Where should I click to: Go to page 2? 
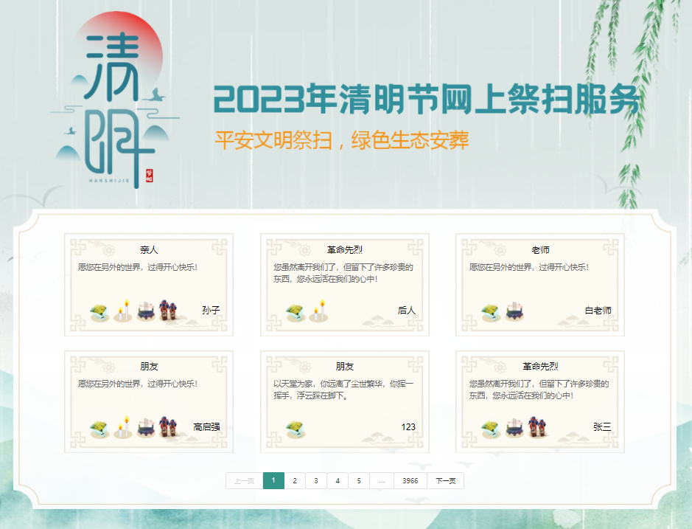pos(295,481)
